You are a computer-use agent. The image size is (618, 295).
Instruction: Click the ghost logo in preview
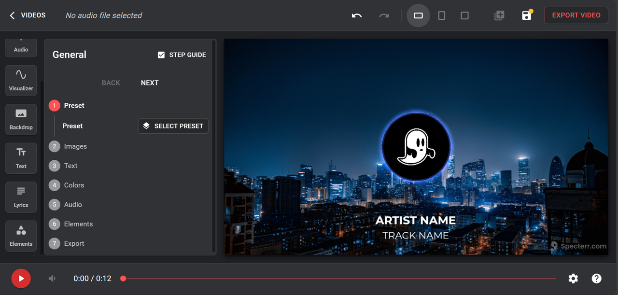[x=416, y=147]
